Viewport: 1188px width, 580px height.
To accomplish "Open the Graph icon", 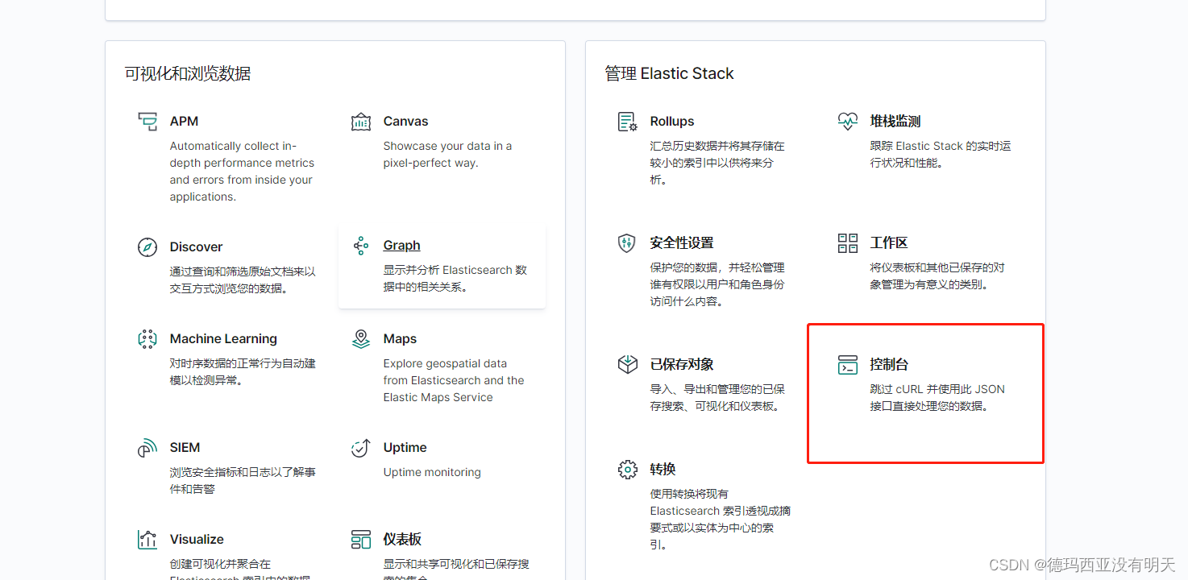I will click(x=361, y=246).
